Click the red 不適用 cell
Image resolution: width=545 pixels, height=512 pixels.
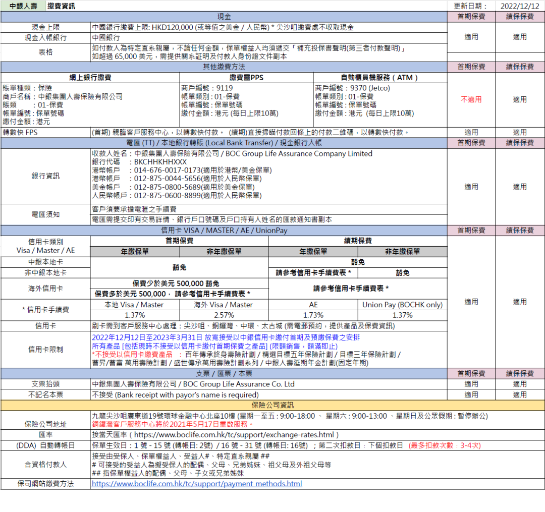pyautogui.click(x=471, y=100)
